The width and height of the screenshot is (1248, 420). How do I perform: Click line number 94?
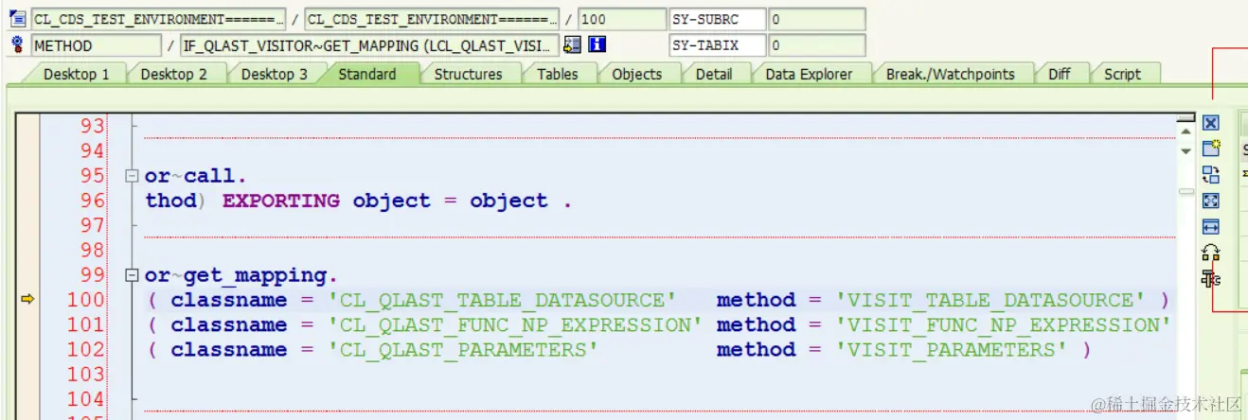point(93,150)
